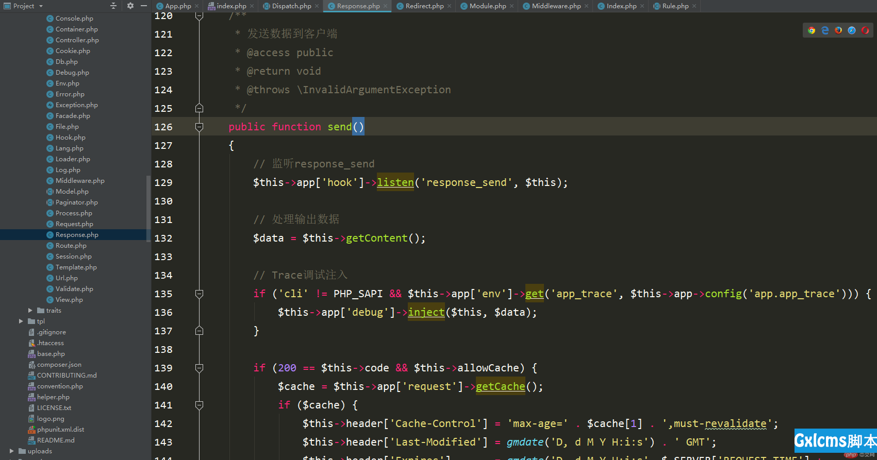Viewport: 877px width, 460px height.
Task: Select Response.php in project tree
Action: pyautogui.click(x=77, y=235)
